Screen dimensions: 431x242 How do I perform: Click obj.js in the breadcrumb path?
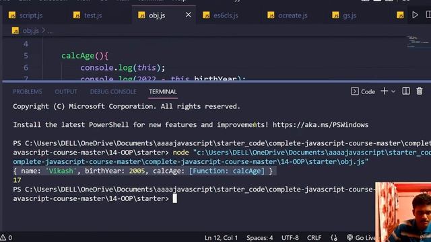coord(31,30)
